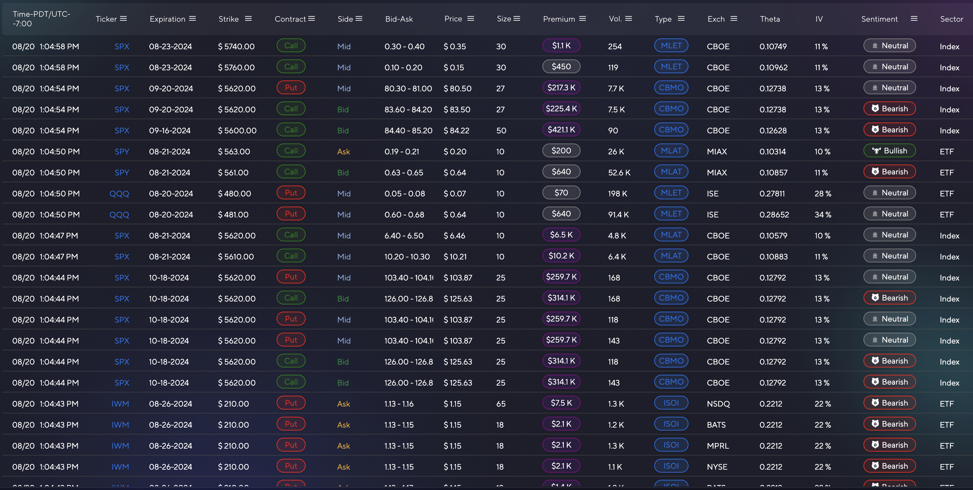
Task: Click the $1.1 K premium pill in the first row
Action: point(561,45)
